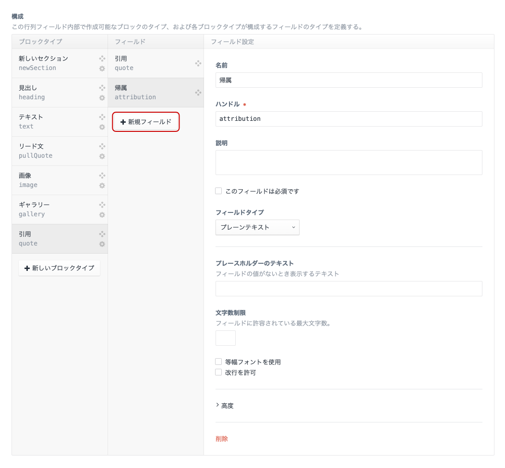Open the フィールドタイプ dropdown showing プレーンテキスト
This screenshot has width=505, height=468.
[257, 227]
